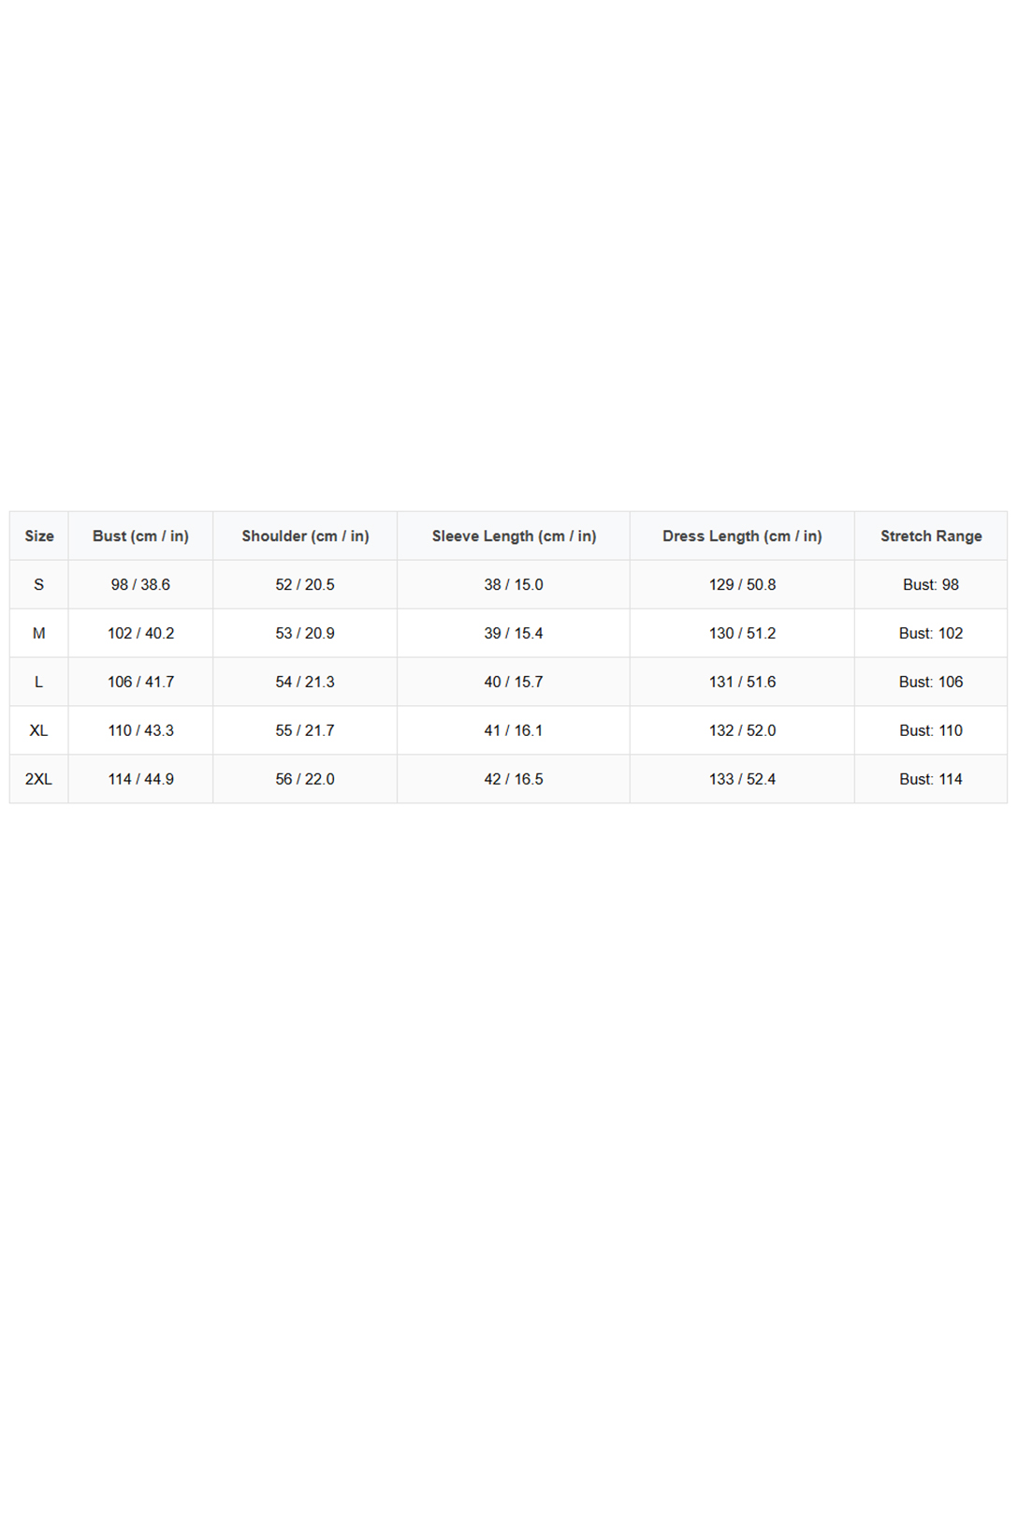Click the Sleeve Length column header
This screenshot has width=1018, height=1528.
coord(514,536)
